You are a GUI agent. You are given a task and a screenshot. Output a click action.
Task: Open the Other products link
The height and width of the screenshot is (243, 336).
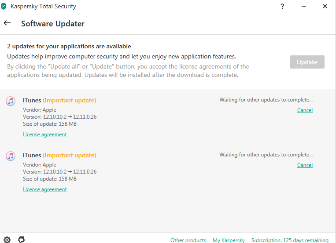pos(188,240)
